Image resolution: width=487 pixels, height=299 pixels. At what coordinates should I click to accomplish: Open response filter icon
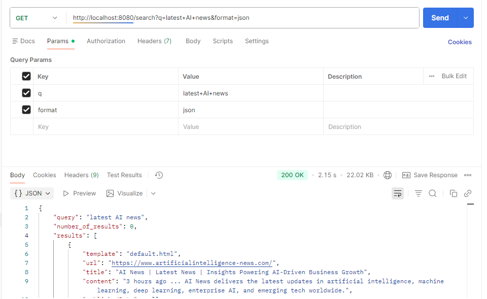[x=418, y=193]
